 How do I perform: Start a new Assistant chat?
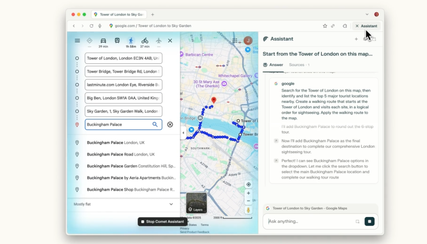tap(356, 39)
